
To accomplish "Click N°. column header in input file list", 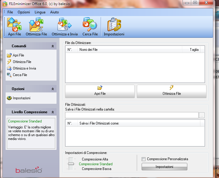I will coord(71,50).
